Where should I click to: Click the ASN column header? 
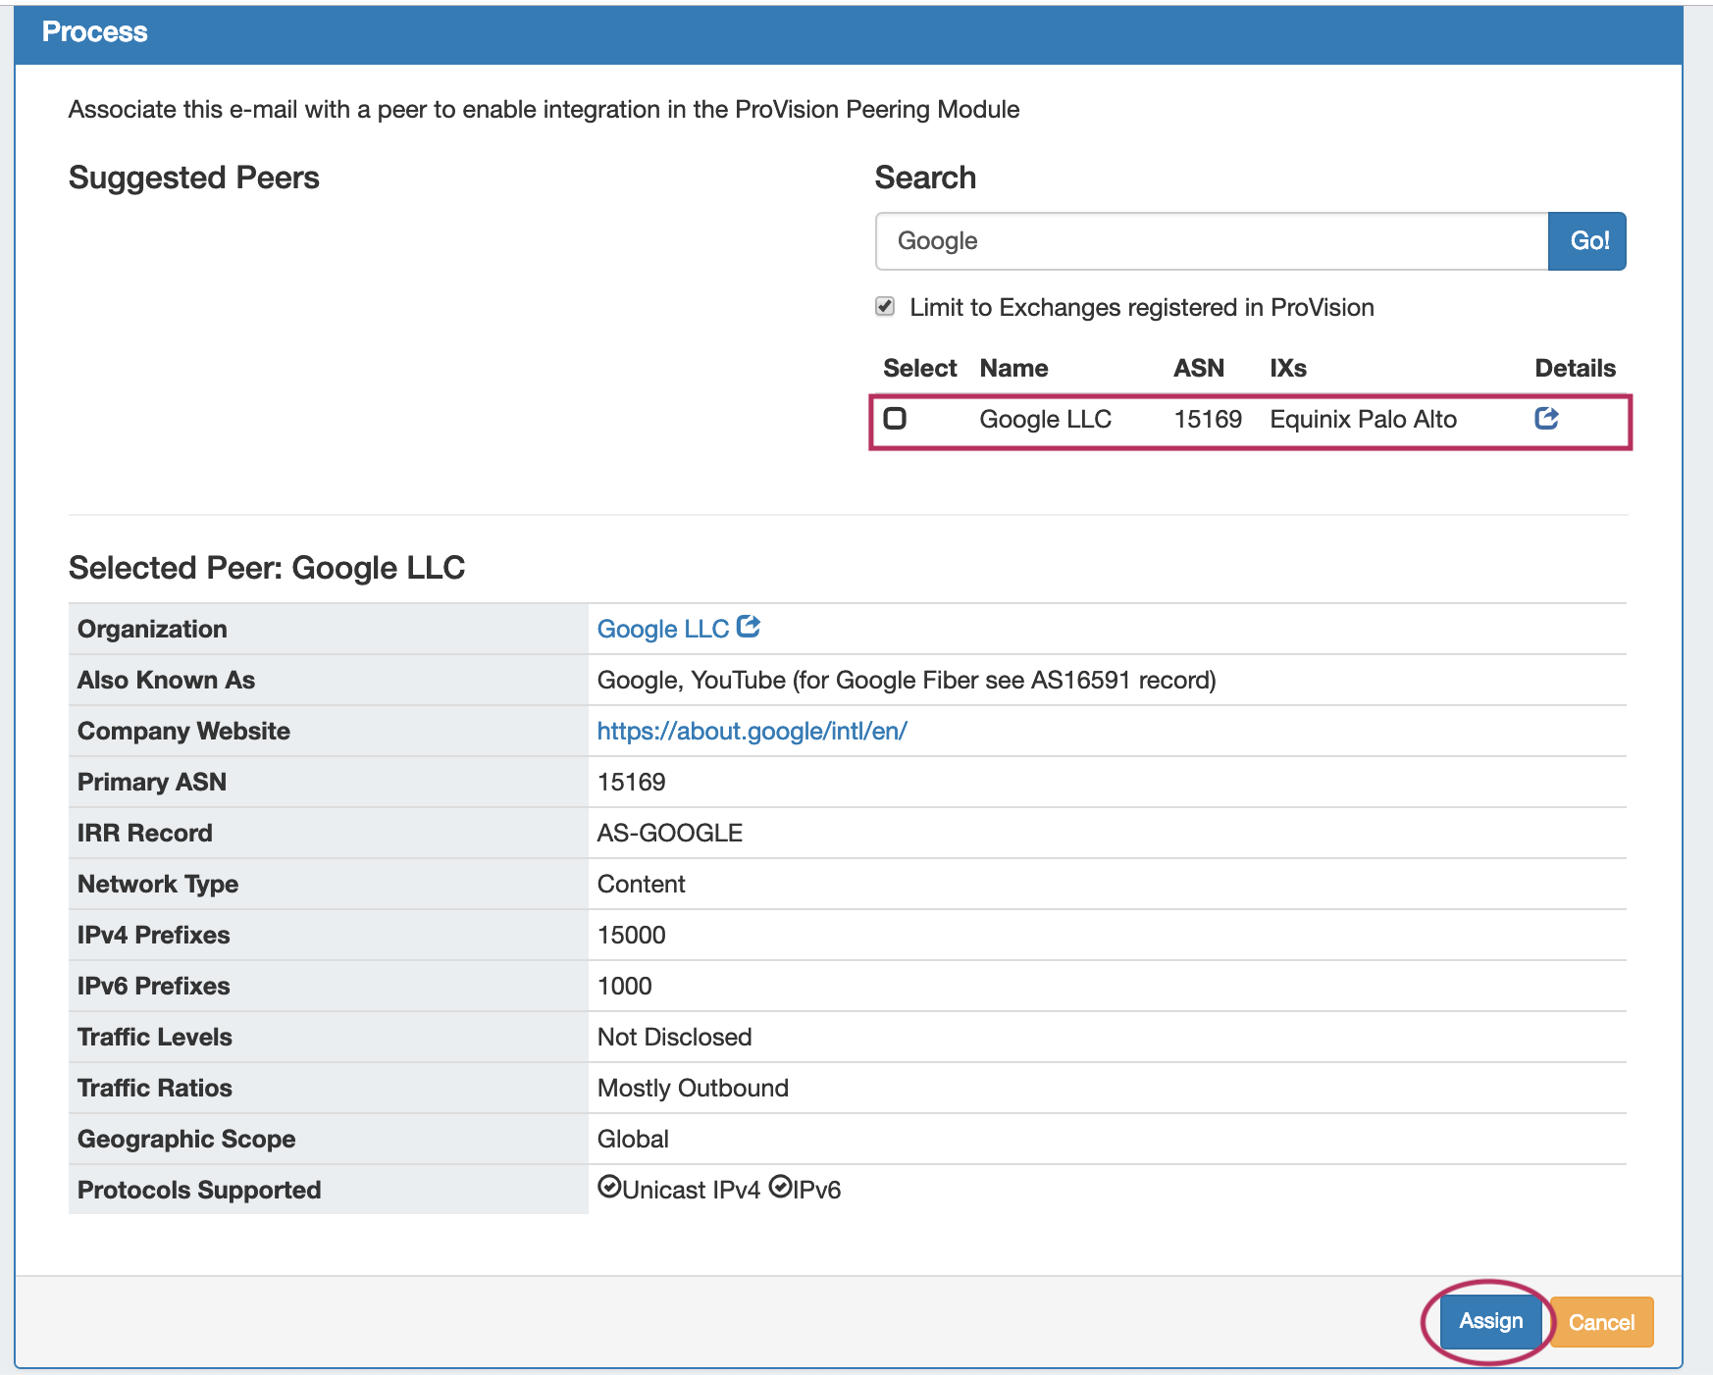(1198, 368)
